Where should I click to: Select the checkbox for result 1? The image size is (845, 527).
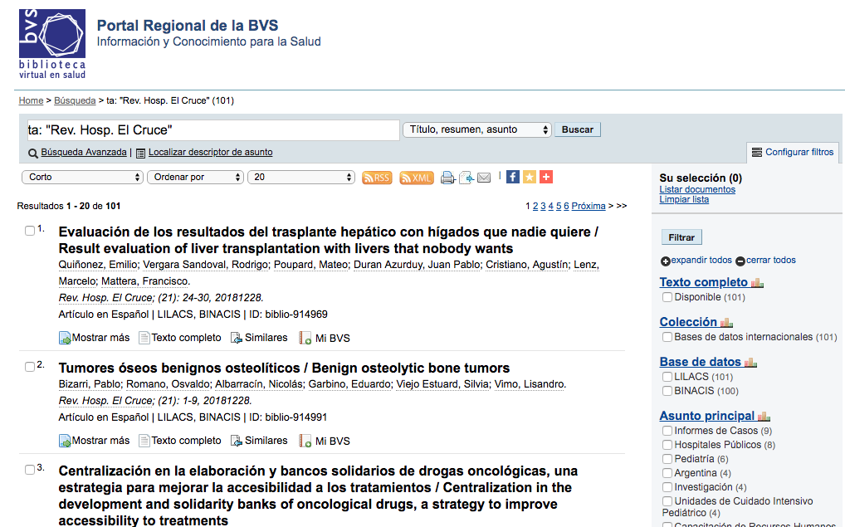click(30, 231)
